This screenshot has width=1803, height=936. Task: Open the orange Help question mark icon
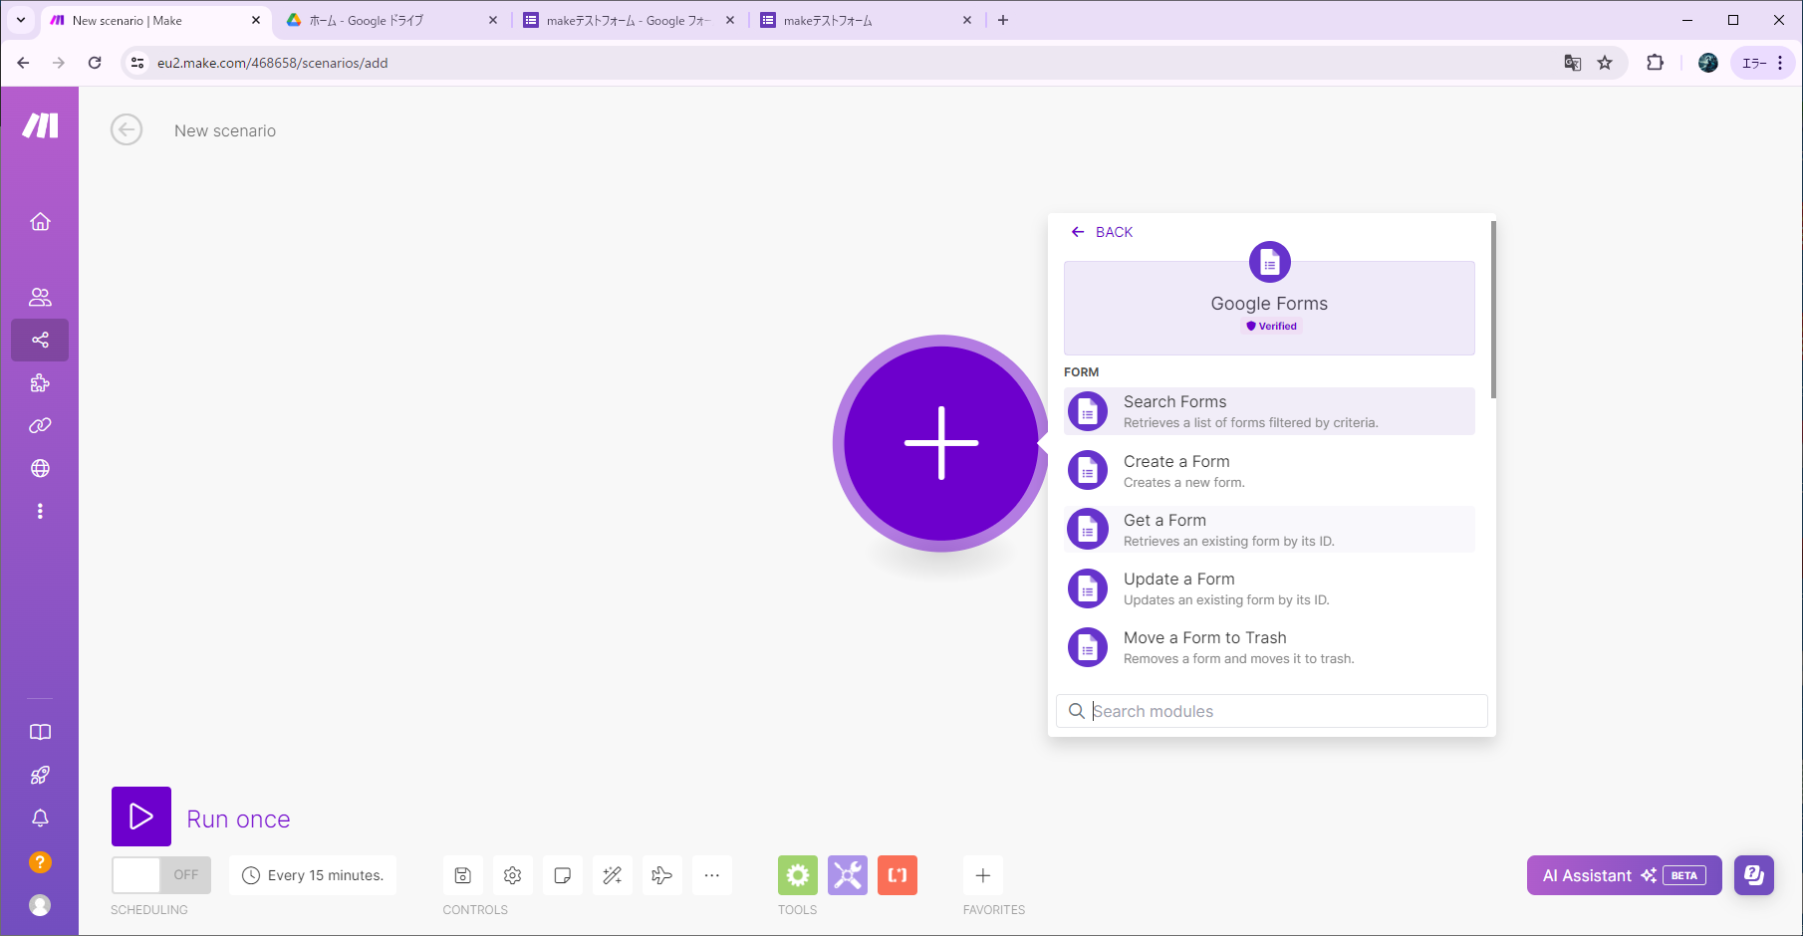click(x=40, y=862)
